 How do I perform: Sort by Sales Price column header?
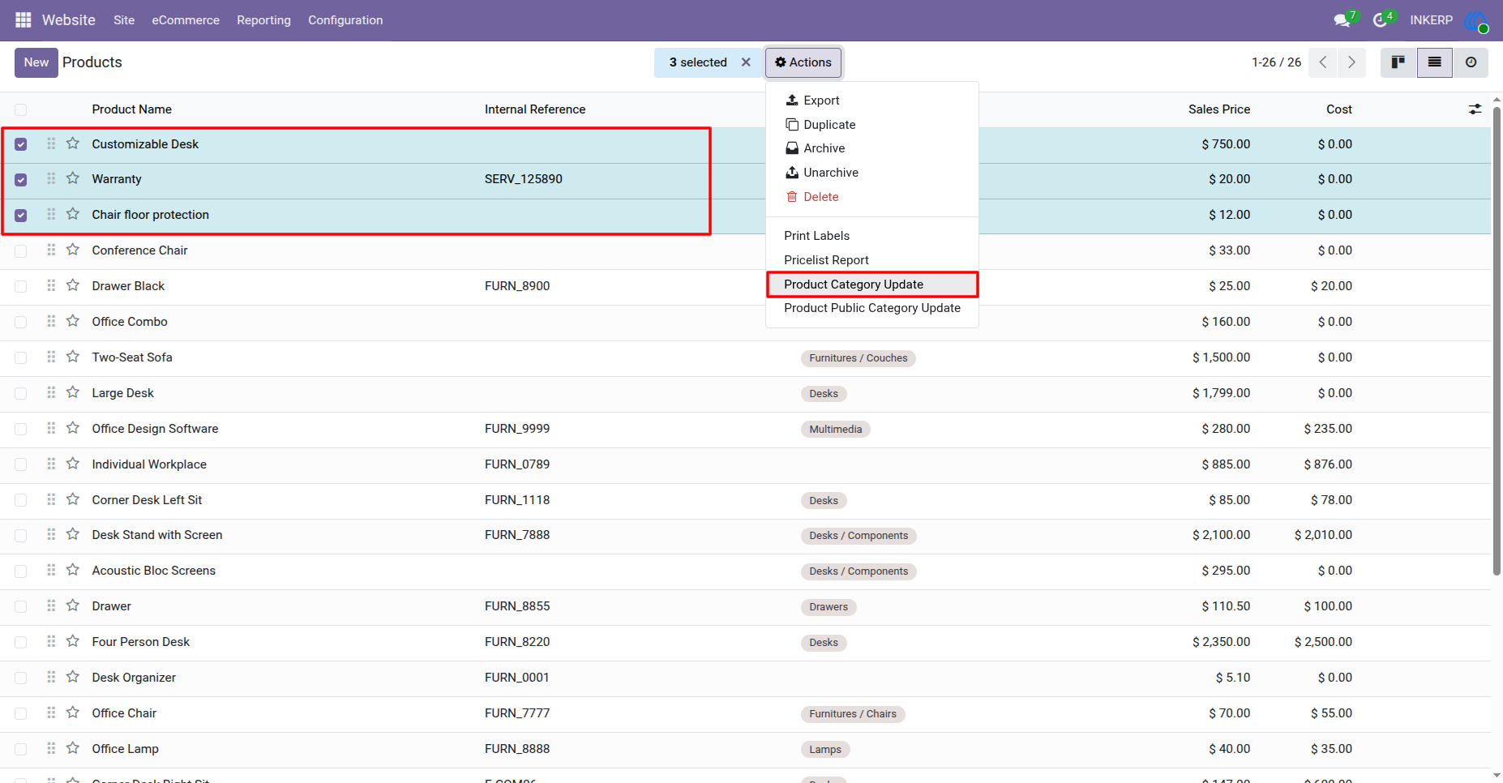pyautogui.click(x=1219, y=109)
